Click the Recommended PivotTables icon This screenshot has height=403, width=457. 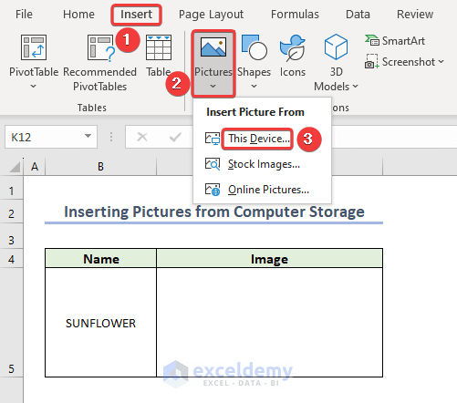tap(100, 47)
